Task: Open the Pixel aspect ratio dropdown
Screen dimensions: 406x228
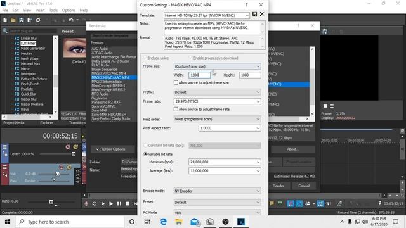Action: [x=258, y=128]
